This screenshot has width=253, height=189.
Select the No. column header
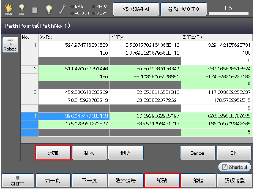pos(29,37)
